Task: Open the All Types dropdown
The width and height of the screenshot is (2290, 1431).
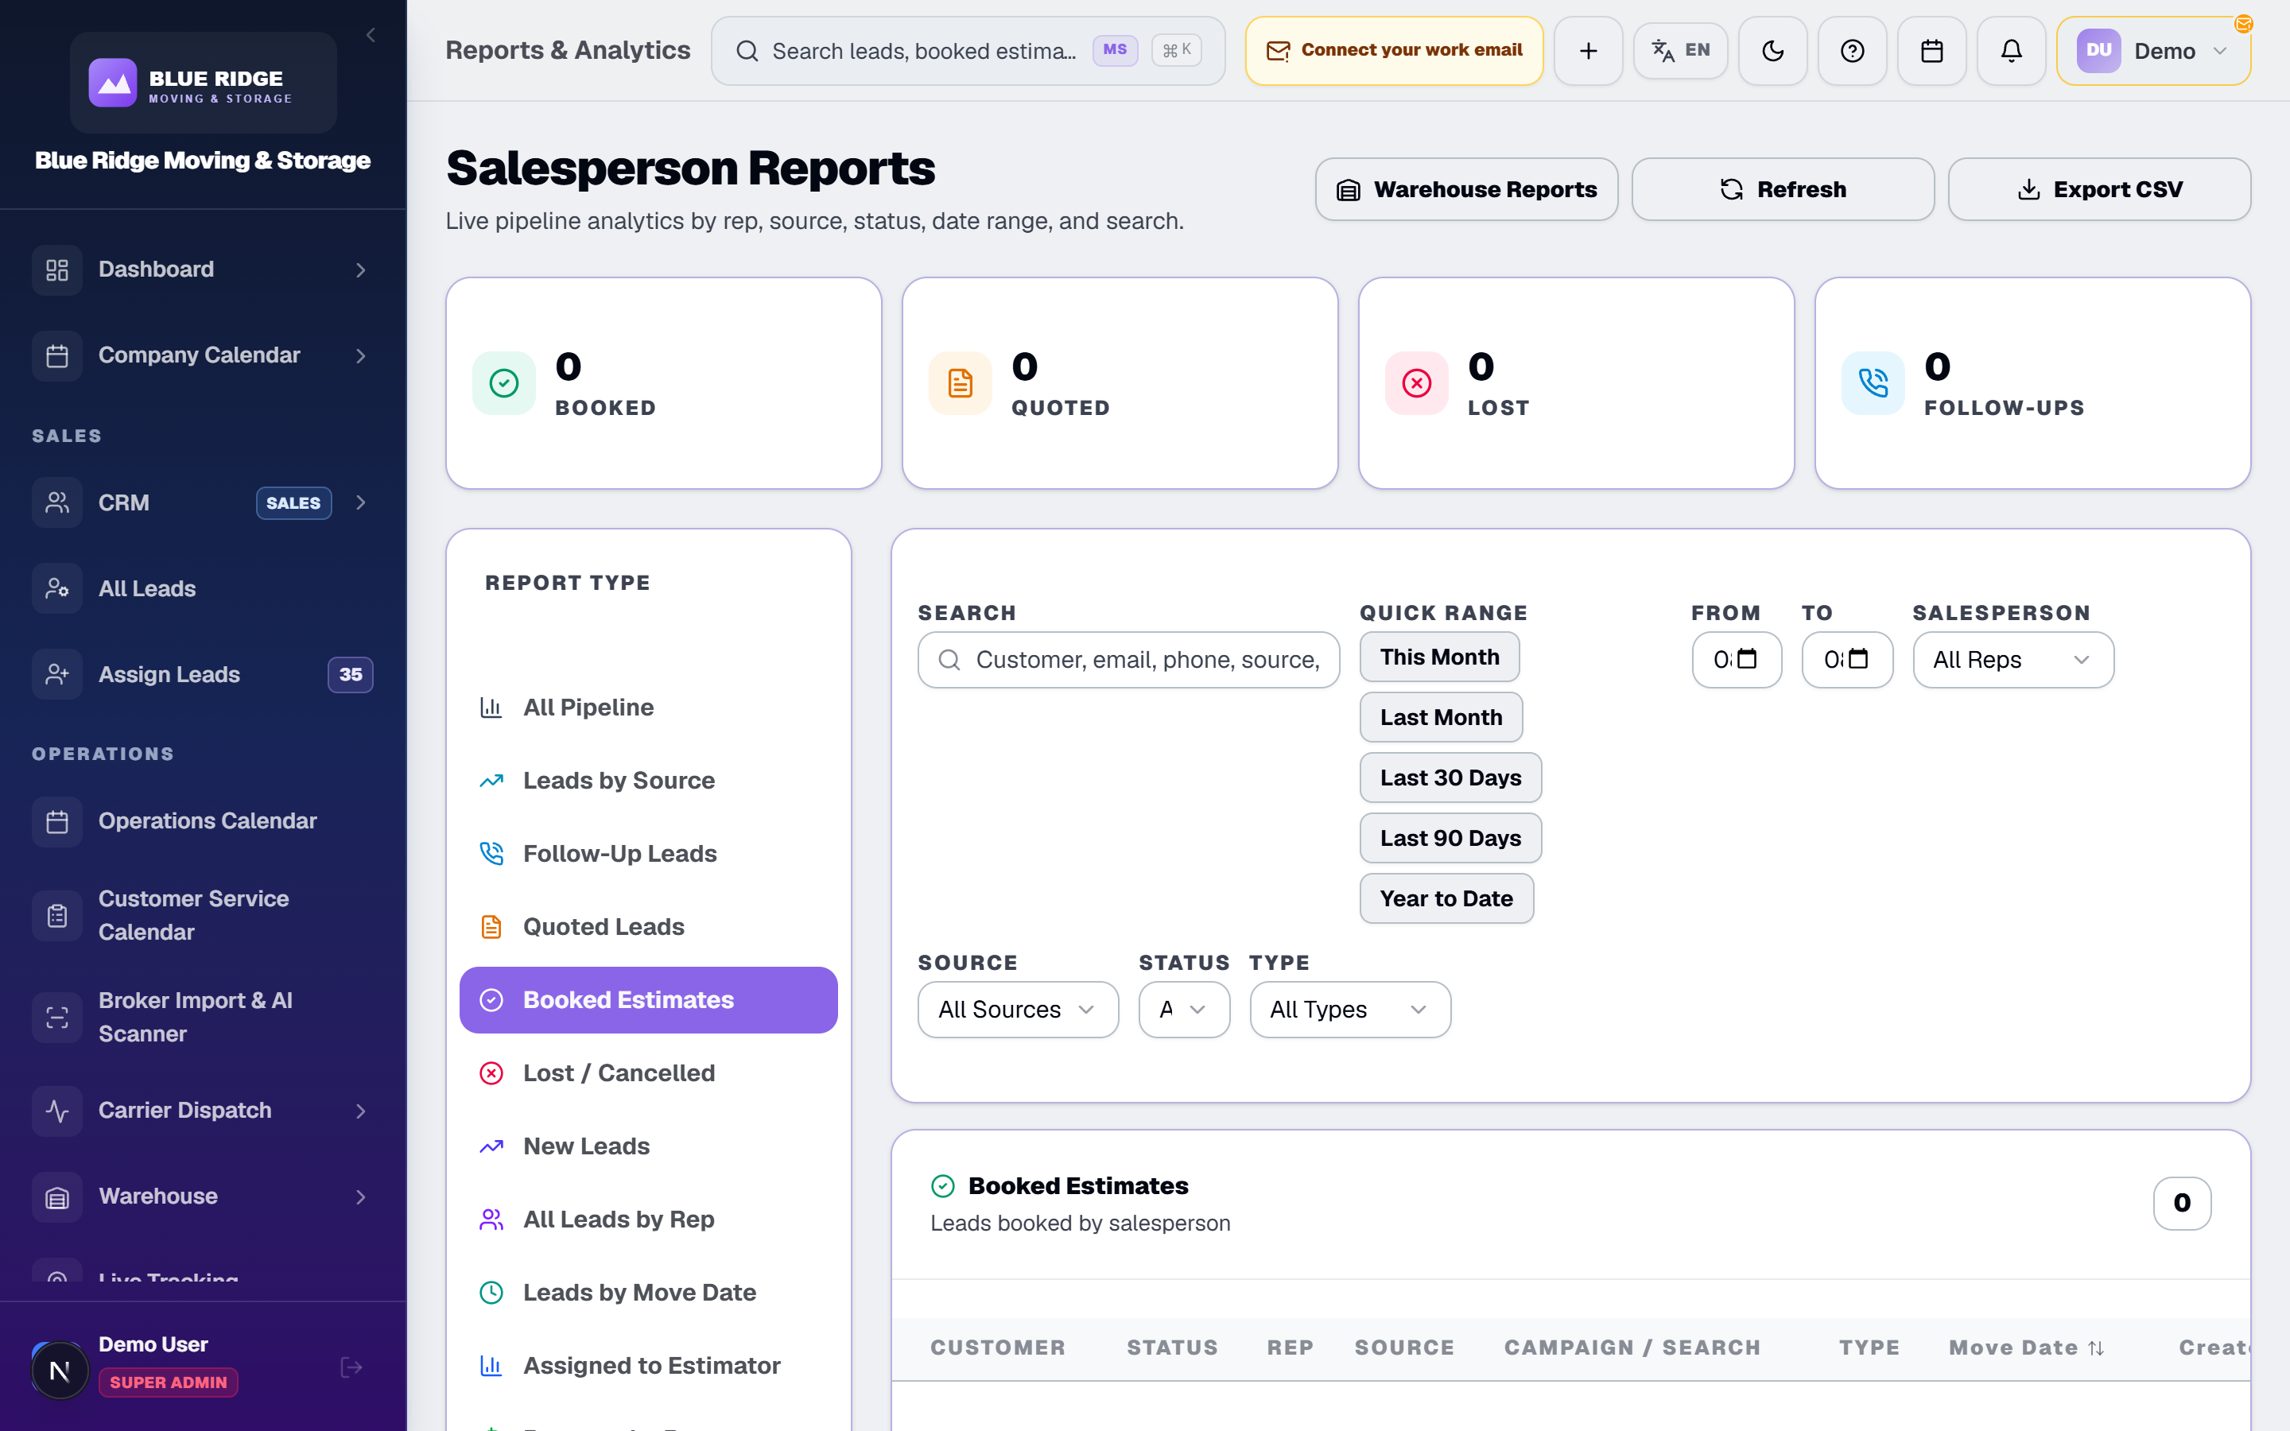Action: coord(1349,1009)
